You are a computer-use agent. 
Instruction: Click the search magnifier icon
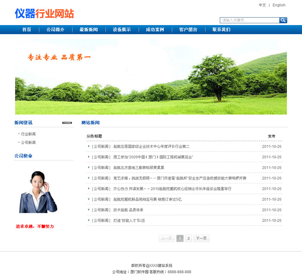coord(283,20)
